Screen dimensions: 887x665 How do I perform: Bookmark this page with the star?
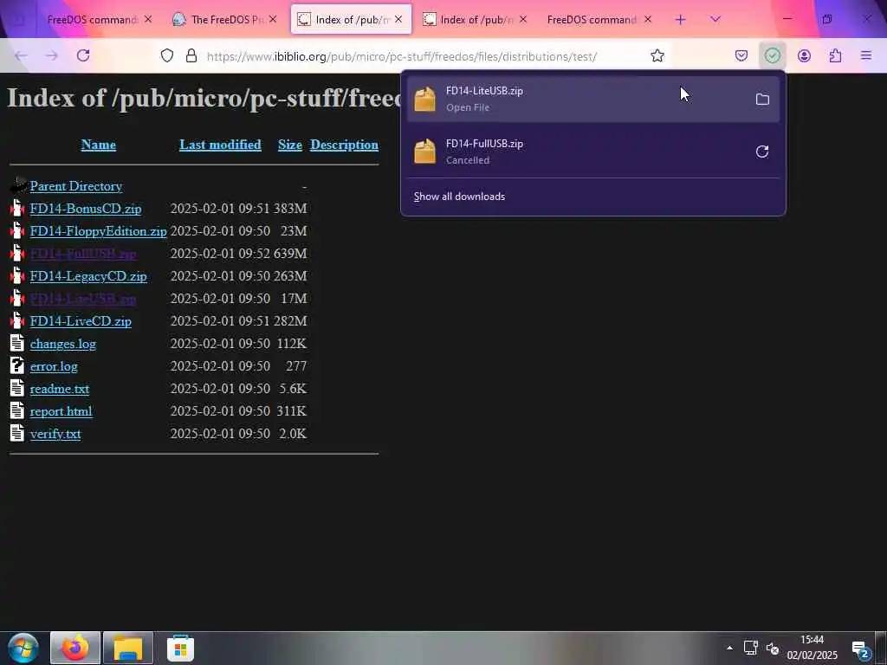point(657,55)
